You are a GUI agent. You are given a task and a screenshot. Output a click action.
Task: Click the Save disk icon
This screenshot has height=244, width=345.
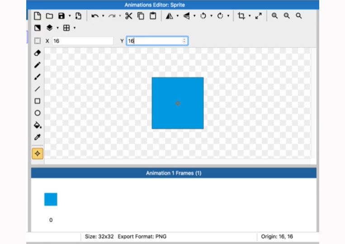61,16
